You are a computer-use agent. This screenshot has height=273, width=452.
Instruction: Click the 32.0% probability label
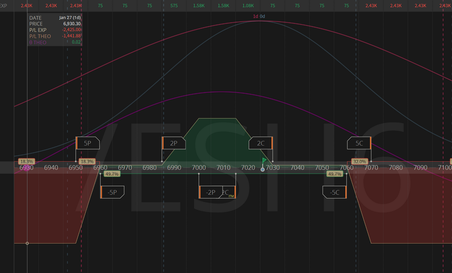coord(359,162)
